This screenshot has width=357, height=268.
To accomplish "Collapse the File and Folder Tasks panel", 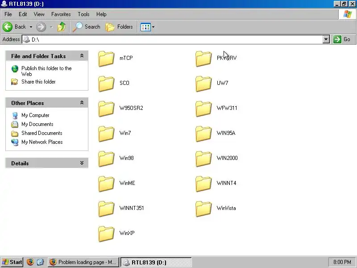I will click(x=82, y=56).
